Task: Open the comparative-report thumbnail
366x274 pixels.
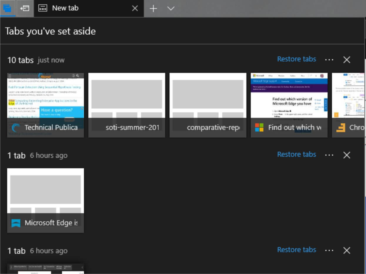Action: click(x=208, y=105)
